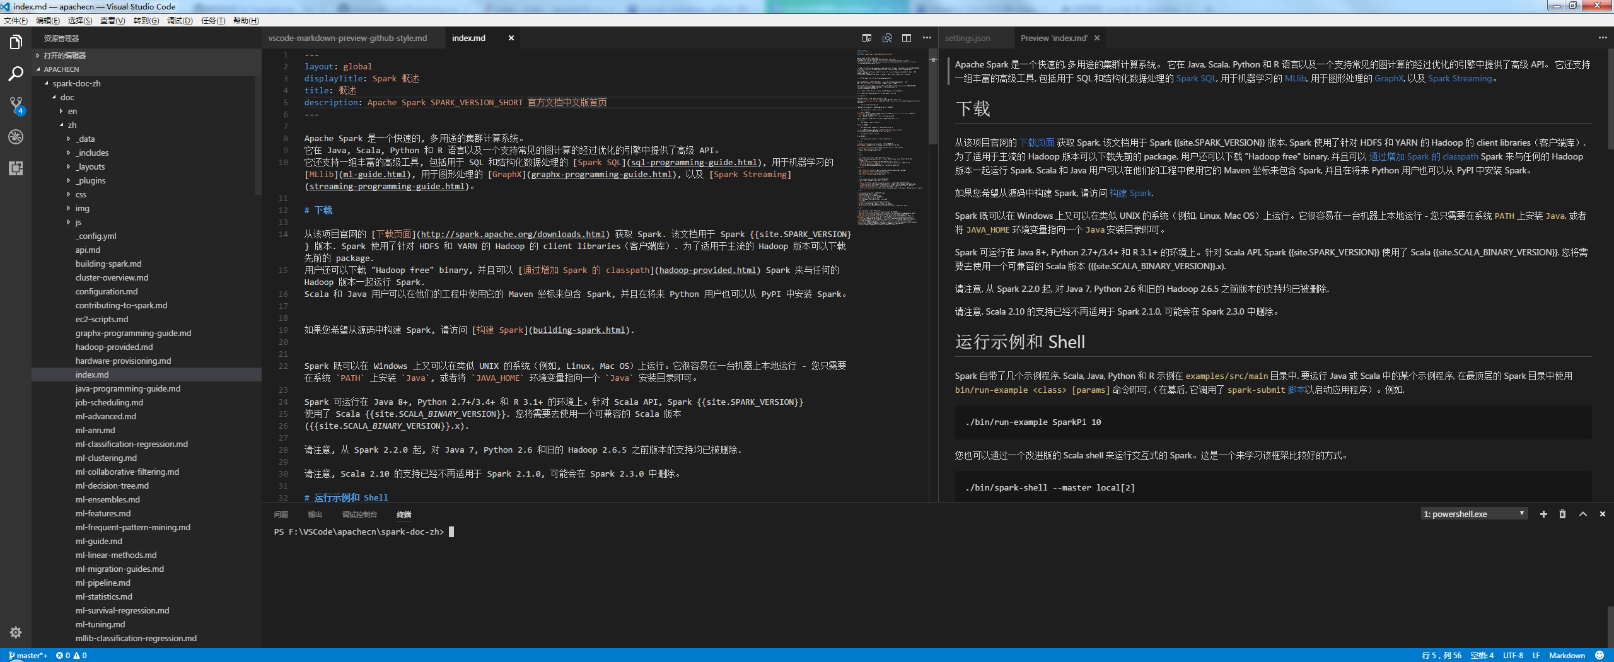Open the Search view in activity bar

(16, 74)
